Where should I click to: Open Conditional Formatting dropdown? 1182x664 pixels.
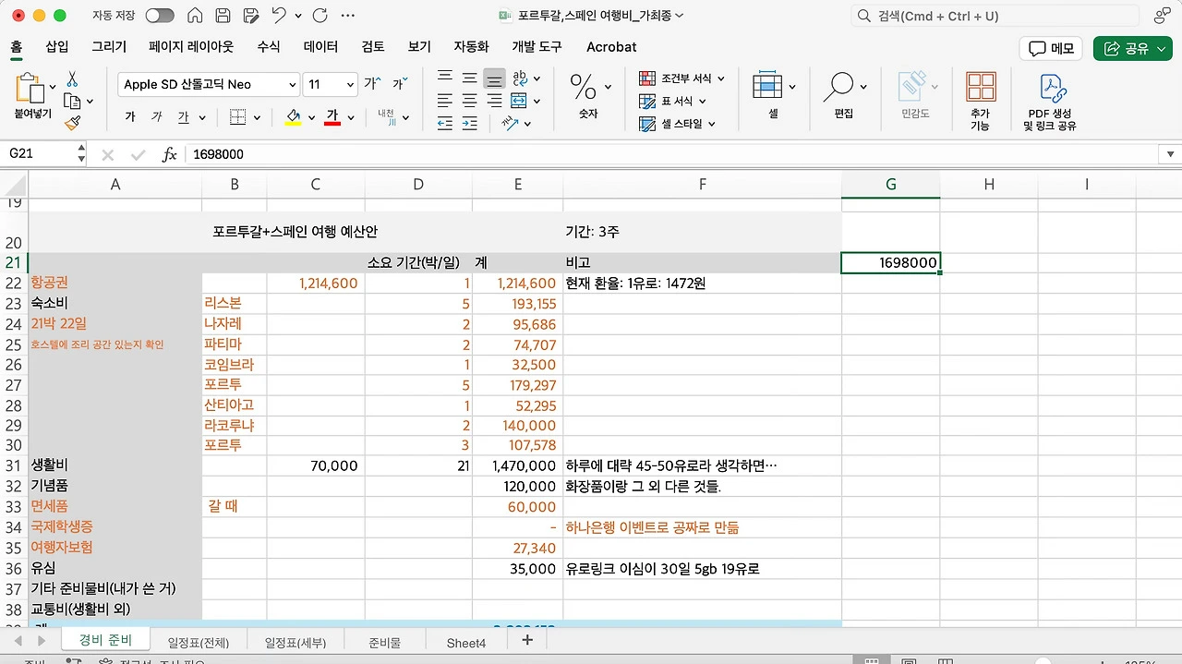point(681,78)
